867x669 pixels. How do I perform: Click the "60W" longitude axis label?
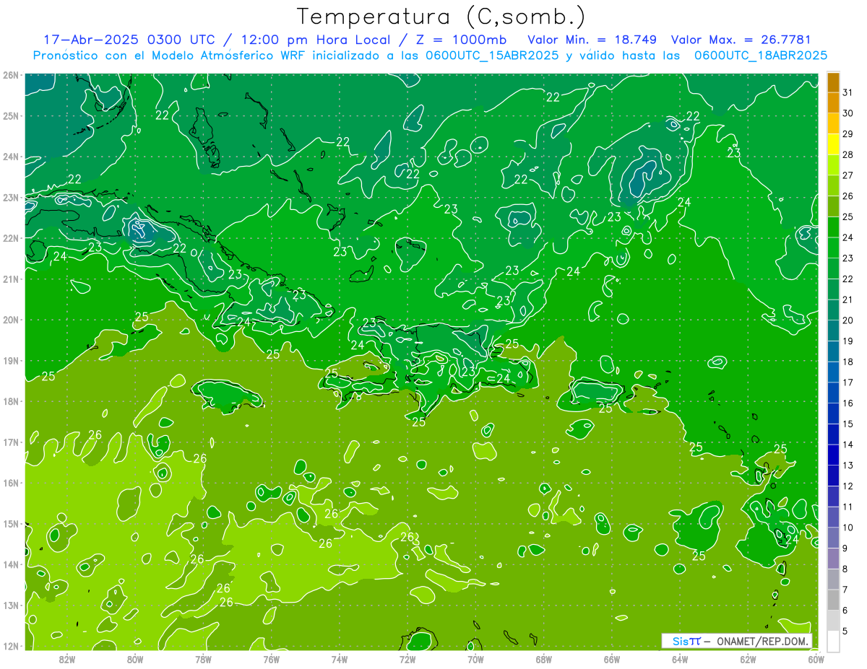coord(816,659)
